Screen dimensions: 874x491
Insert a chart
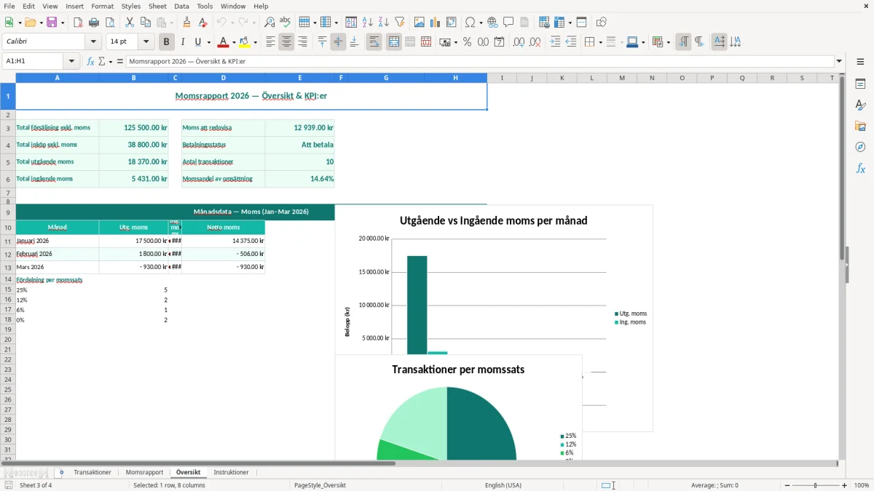[x=436, y=23]
